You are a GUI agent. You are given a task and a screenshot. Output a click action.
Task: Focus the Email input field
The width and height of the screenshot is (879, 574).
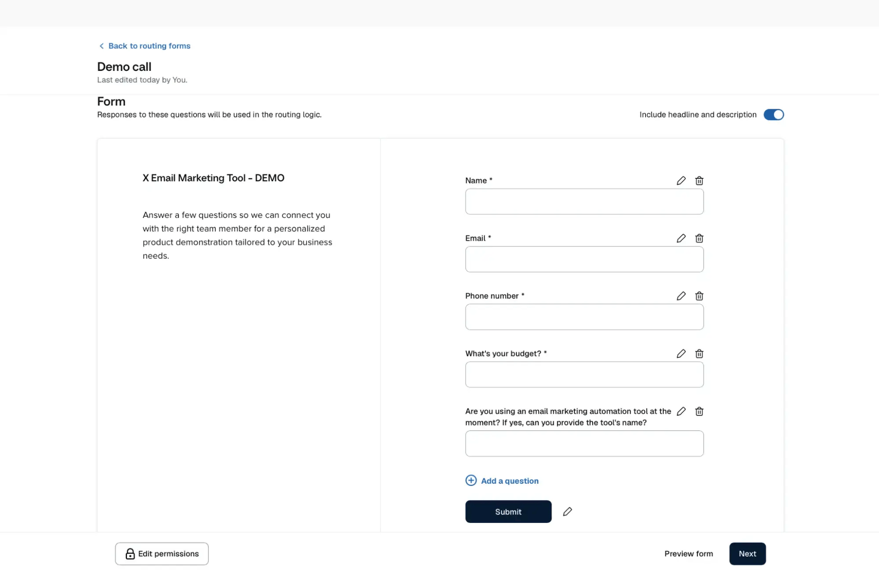(x=584, y=259)
